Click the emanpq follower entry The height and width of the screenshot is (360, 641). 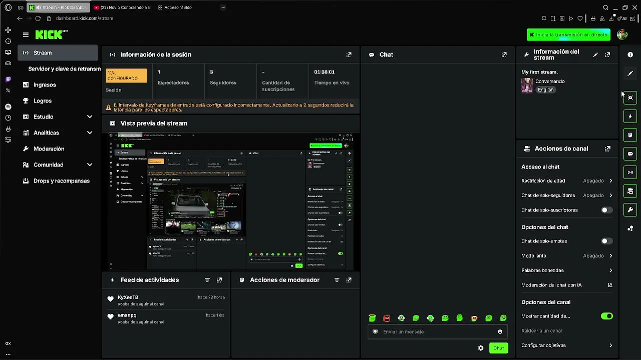(166, 318)
